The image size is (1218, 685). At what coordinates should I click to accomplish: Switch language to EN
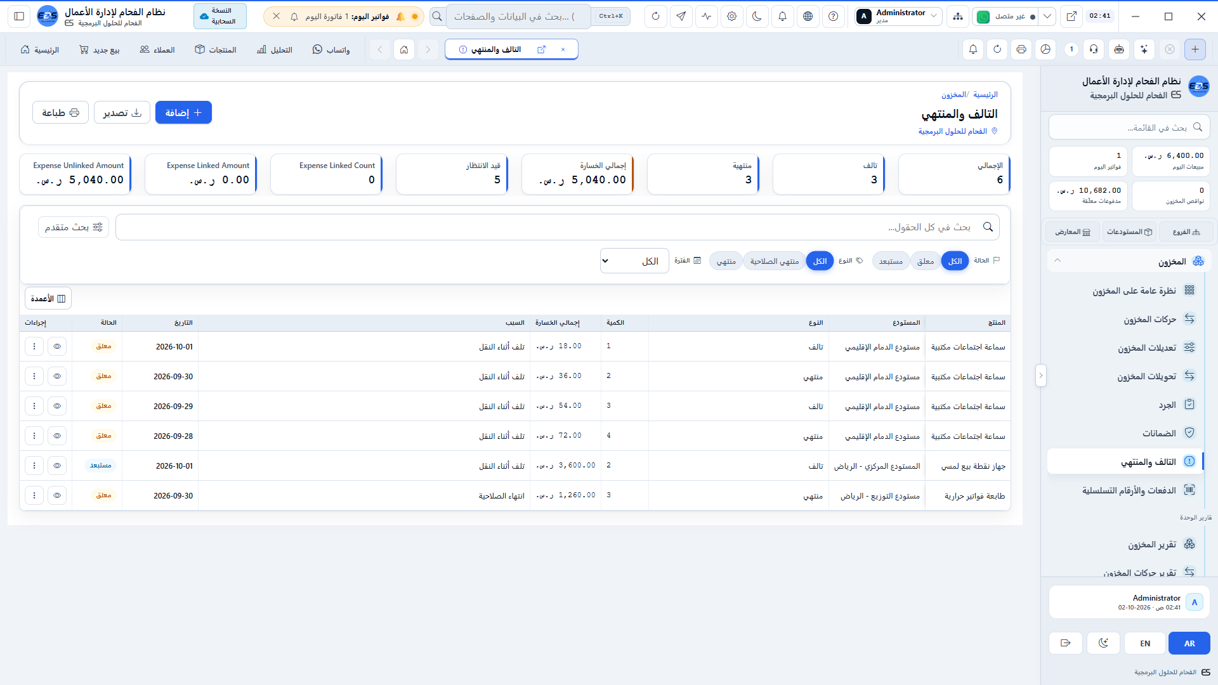pos(1145,643)
